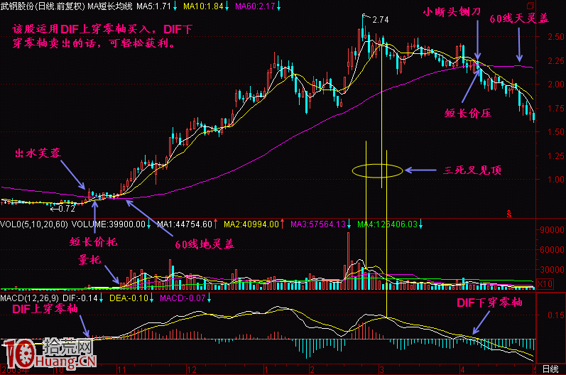Click the 1.25 price axis label
The image size is (566, 375).
555,156
